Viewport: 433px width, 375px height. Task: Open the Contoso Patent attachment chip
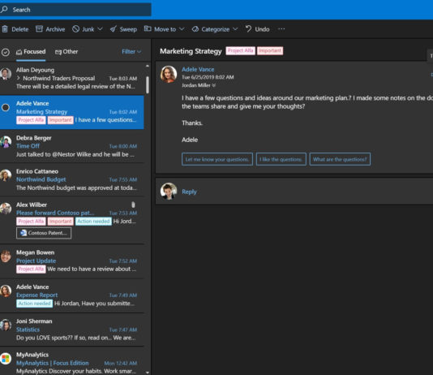pyautogui.click(x=44, y=233)
